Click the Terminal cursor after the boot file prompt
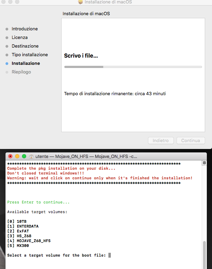The height and width of the screenshot is (269, 212). [x=109, y=255]
